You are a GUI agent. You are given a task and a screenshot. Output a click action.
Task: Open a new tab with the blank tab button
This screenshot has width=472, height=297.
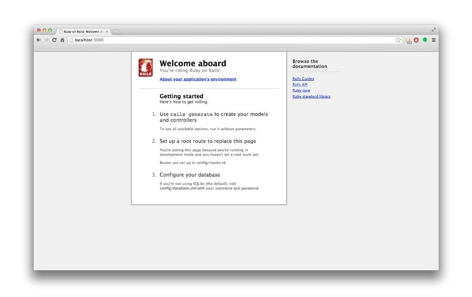coord(116,32)
